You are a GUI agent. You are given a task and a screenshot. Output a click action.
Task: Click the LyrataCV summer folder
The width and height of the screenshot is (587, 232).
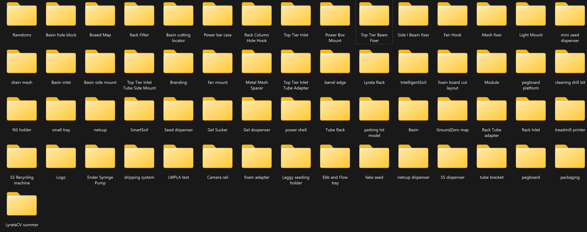point(22,204)
